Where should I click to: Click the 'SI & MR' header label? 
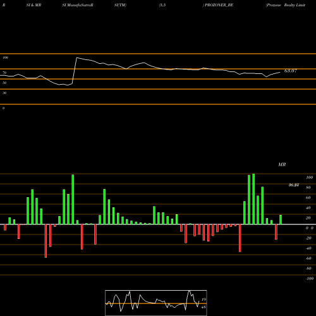pos(33,5)
